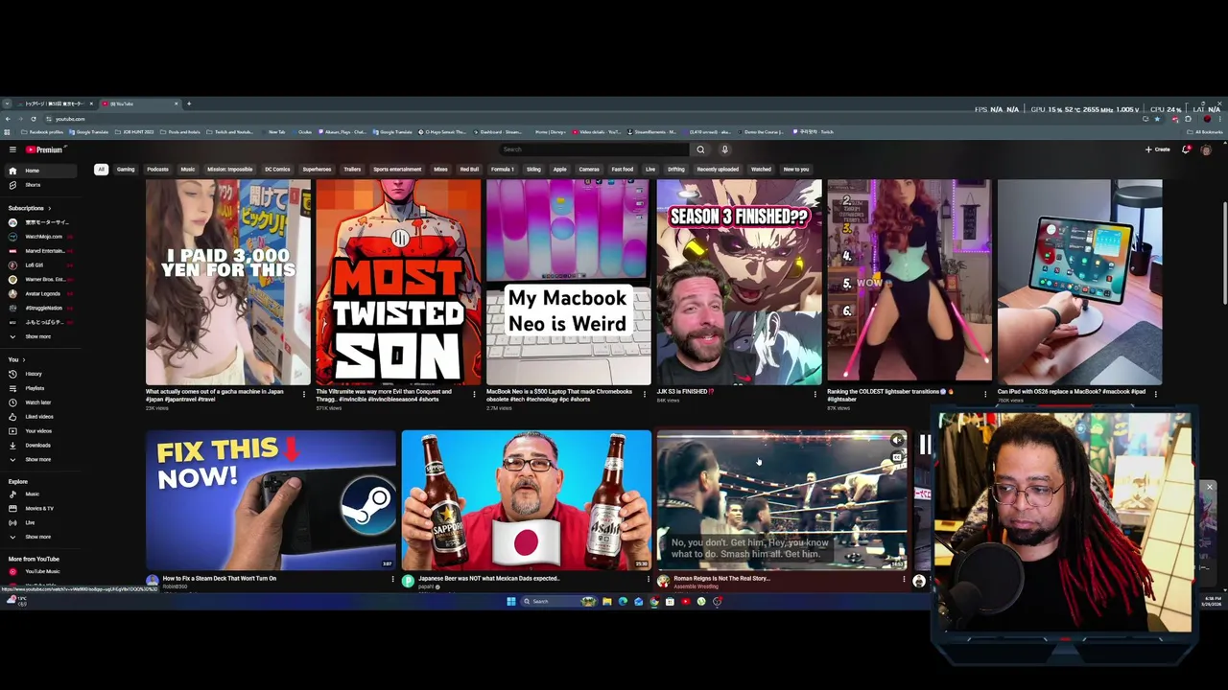
Task: Open the Create menu
Action: pyautogui.click(x=1157, y=149)
